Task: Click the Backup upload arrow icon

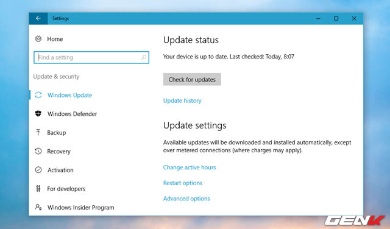Action: (x=38, y=133)
